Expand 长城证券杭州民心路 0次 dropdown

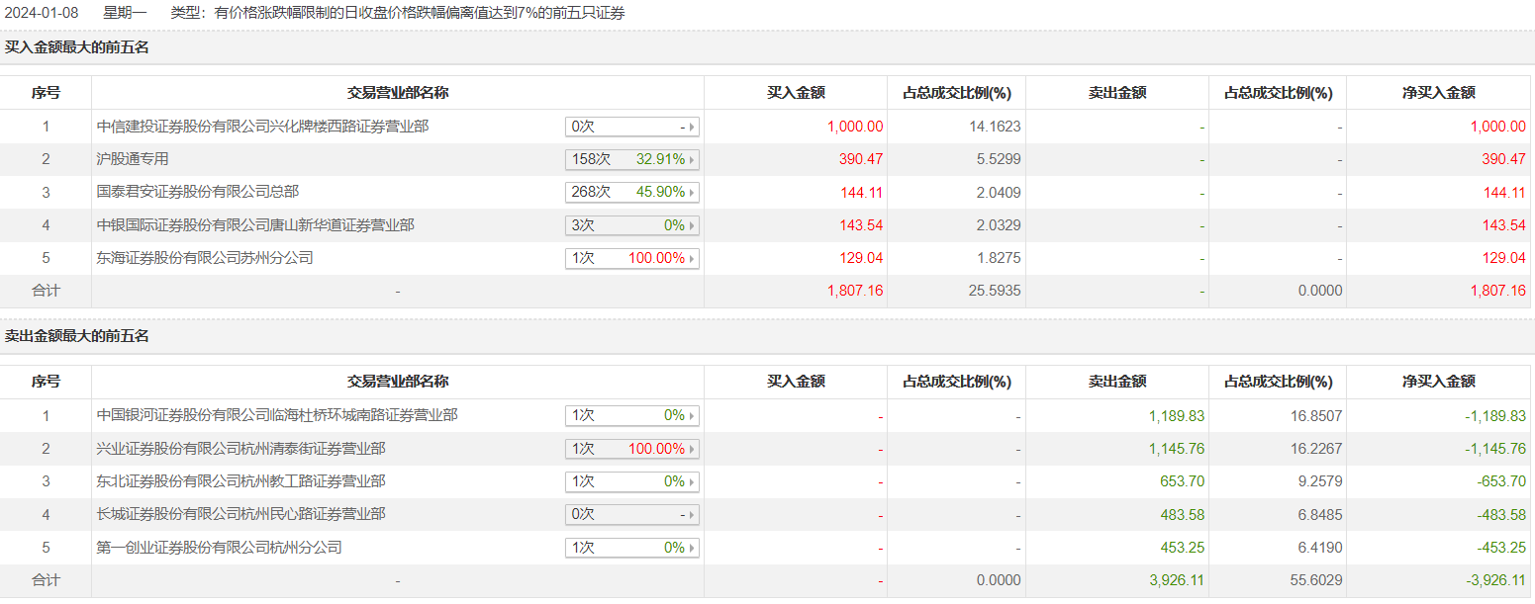[x=632, y=514]
